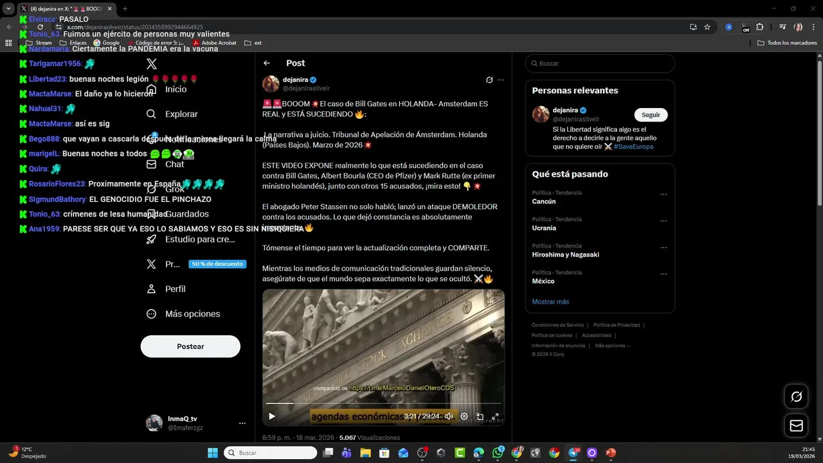Open the Windows Start menu
Viewport: 823px width, 463px height.
[x=213, y=453]
